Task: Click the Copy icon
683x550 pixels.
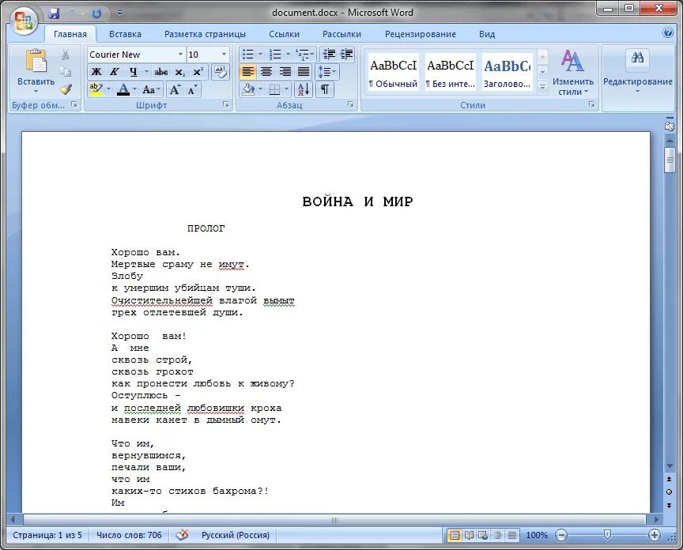Action: tap(66, 72)
